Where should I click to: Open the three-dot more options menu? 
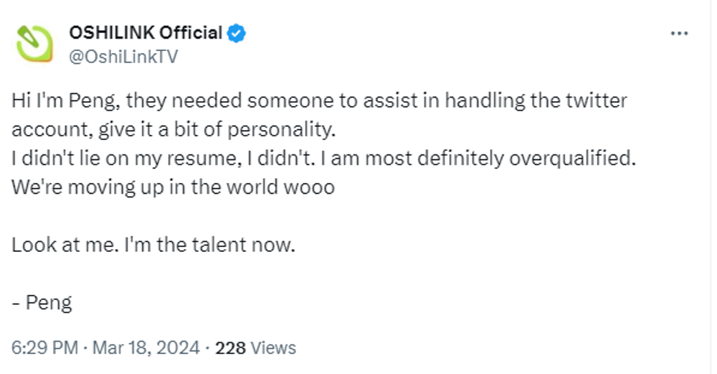click(679, 34)
